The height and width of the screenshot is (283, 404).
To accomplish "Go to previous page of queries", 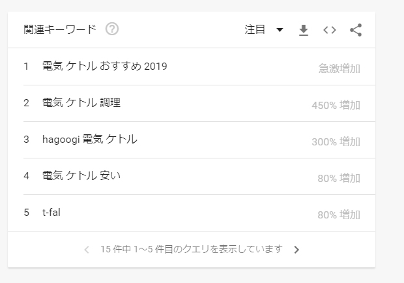I will 87,250.
